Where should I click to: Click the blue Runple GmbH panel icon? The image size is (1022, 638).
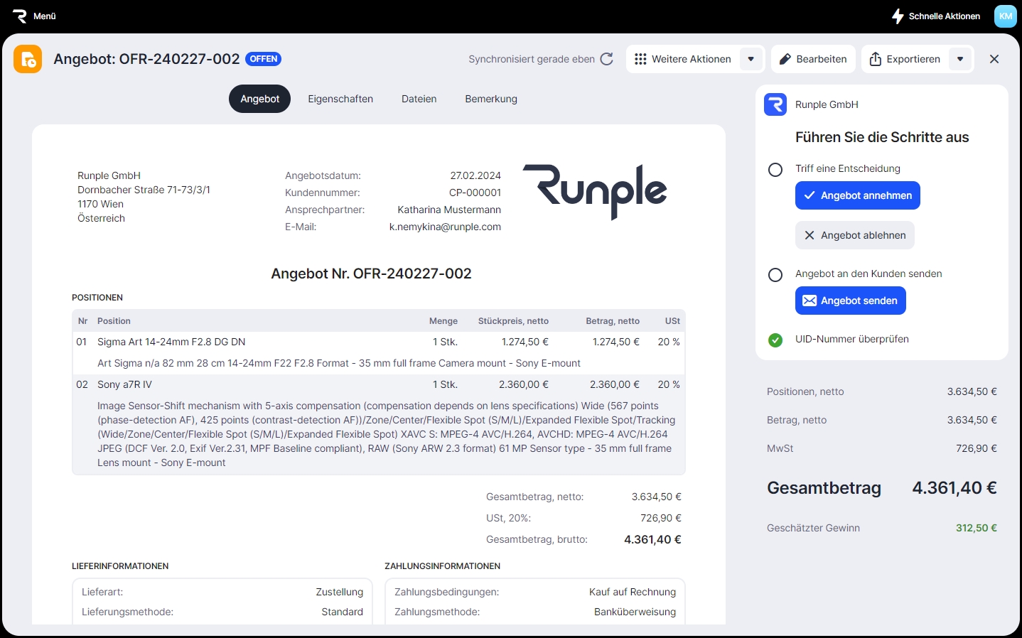(x=775, y=104)
